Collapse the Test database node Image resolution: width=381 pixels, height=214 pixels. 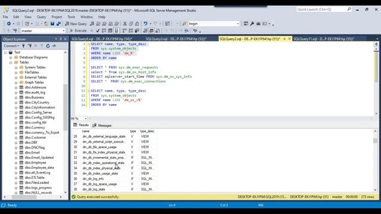click(x=5, y=52)
